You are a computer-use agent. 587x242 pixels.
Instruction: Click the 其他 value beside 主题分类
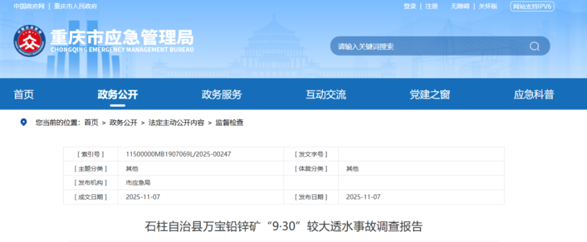(x=132, y=168)
